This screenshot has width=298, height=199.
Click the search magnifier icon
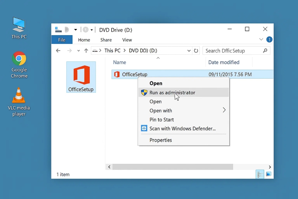pos(265,51)
